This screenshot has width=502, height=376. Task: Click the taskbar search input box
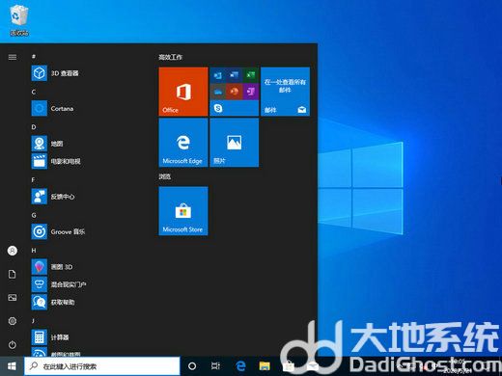[x=102, y=366]
